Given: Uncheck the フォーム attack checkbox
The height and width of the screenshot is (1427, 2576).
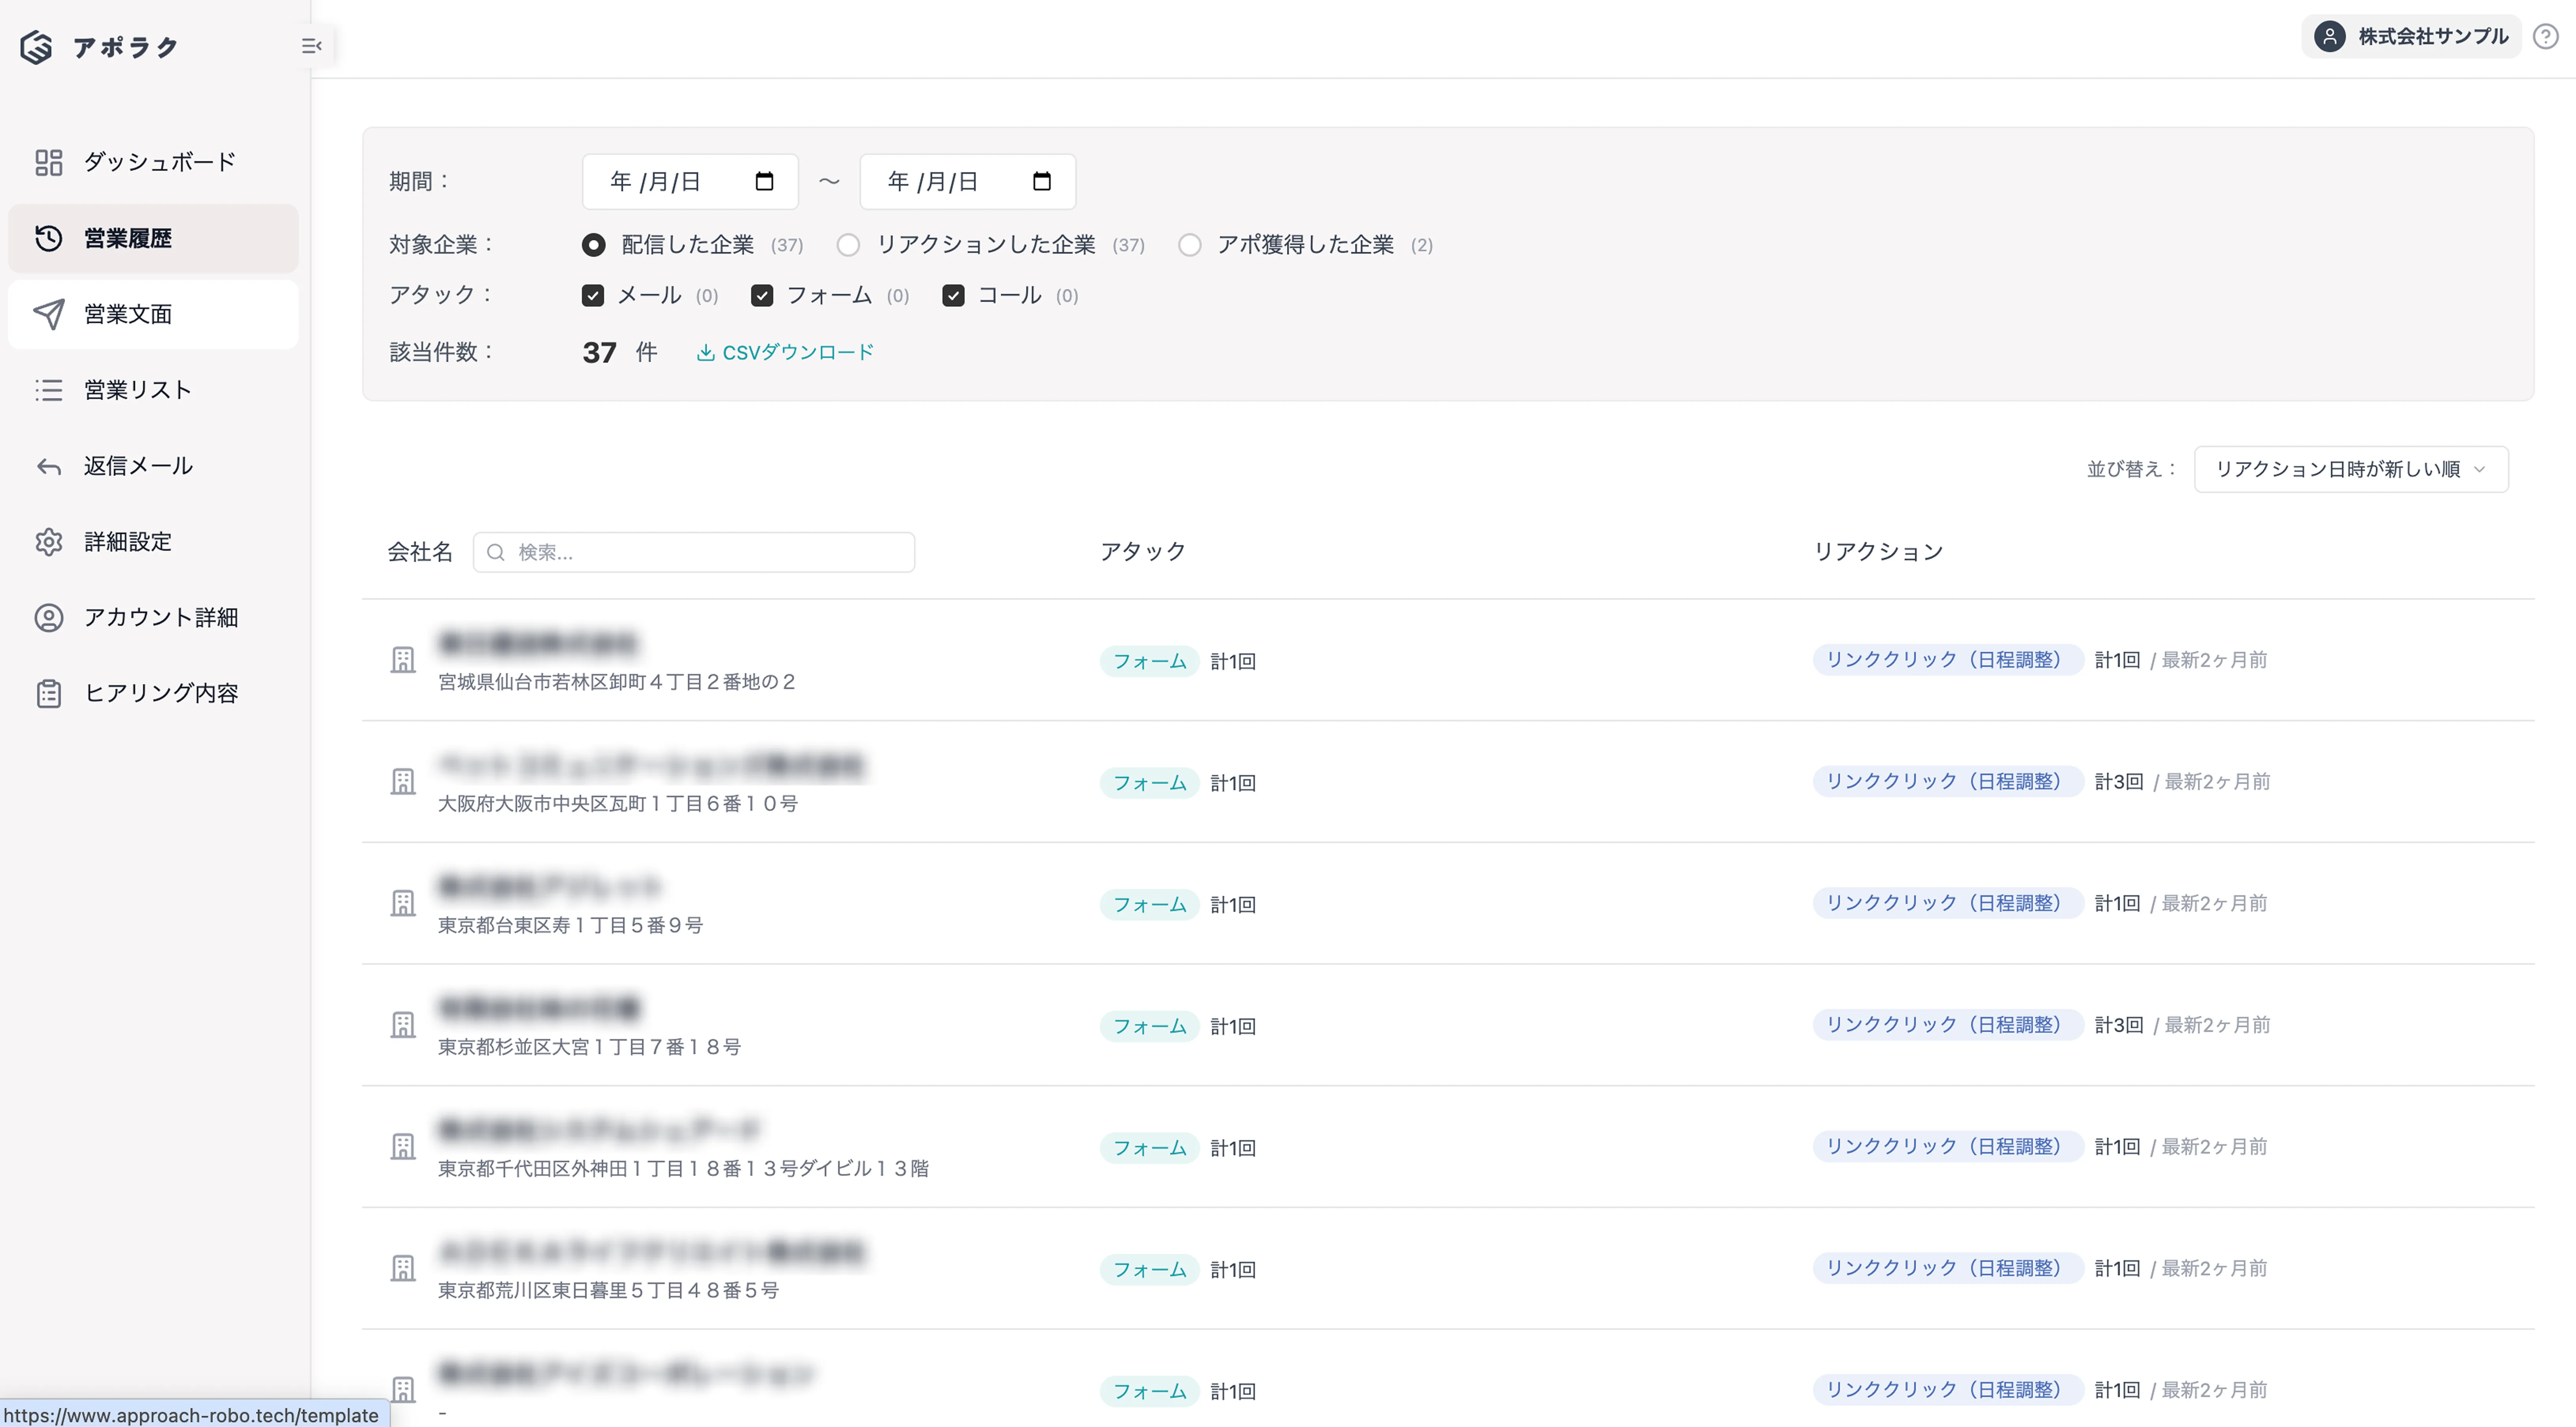Looking at the screenshot, I should pyautogui.click(x=762, y=296).
